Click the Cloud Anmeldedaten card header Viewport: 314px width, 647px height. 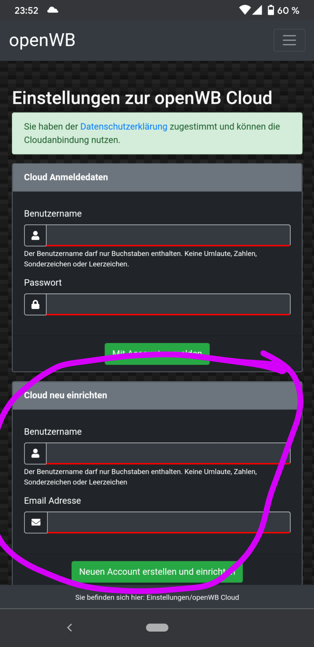click(157, 177)
